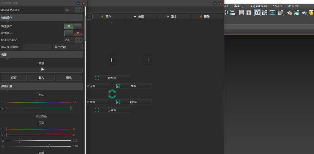Decrease 快速操作延迟 with left arrow
Viewport: 314px width, 154px height.
coord(77,40)
